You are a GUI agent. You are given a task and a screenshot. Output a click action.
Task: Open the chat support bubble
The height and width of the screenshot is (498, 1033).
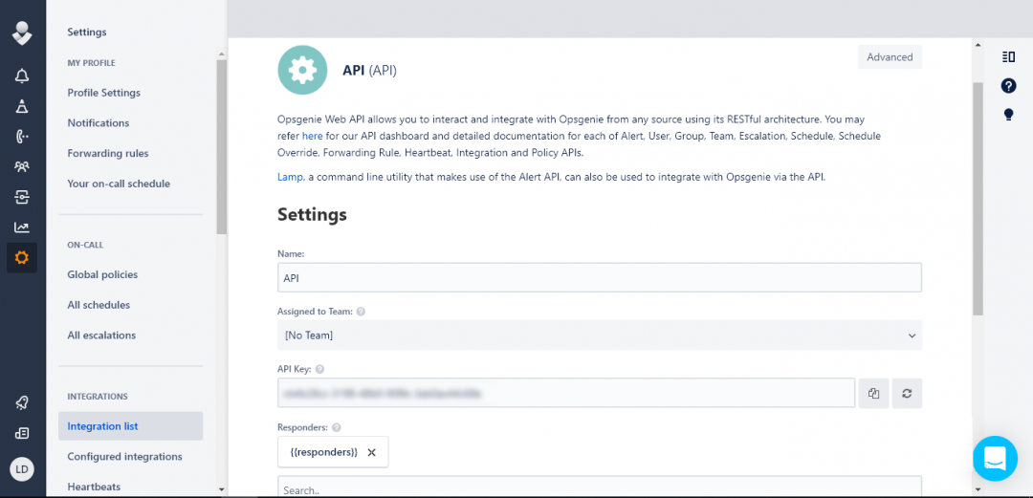(995, 459)
